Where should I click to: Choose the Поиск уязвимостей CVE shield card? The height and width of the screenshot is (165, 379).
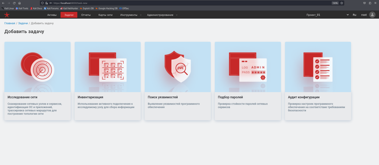pyautogui.click(x=178, y=67)
